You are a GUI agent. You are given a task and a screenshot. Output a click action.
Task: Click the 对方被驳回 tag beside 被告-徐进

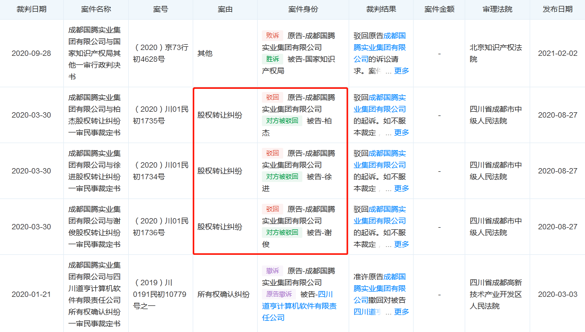point(282,177)
